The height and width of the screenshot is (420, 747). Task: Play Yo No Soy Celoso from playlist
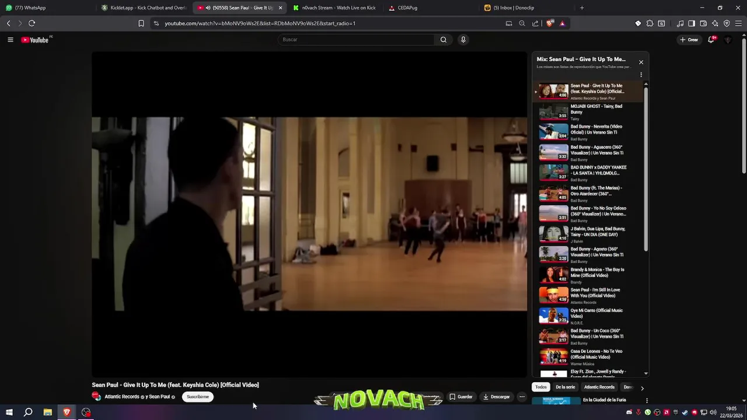[x=588, y=214]
